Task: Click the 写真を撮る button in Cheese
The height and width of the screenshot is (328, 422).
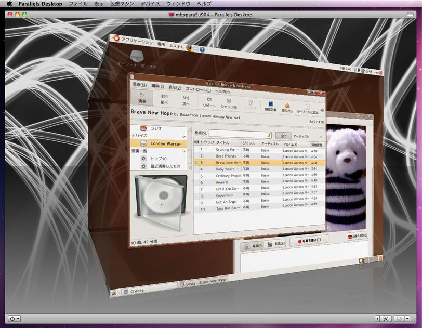Action: click(309, 240)
